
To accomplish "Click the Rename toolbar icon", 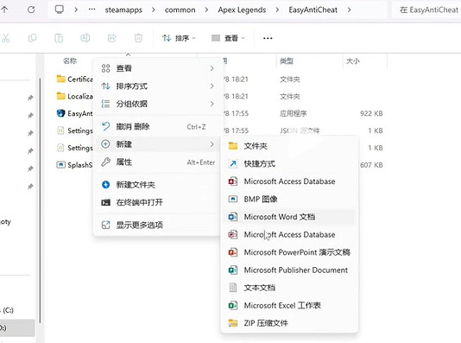I will pyautogui.click(x=85, y=38).
